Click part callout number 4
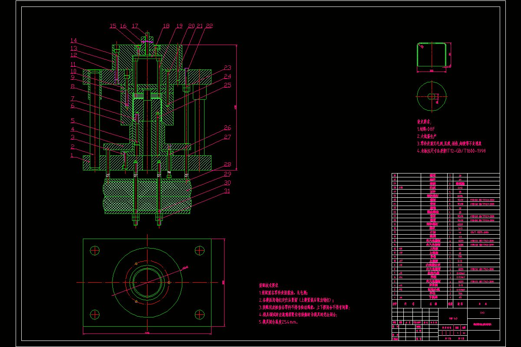The image size is (521, 347). 73,129
